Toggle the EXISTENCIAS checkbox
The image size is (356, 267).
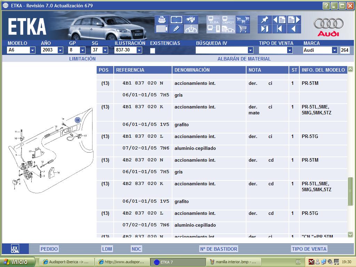[x=153, y=50]
